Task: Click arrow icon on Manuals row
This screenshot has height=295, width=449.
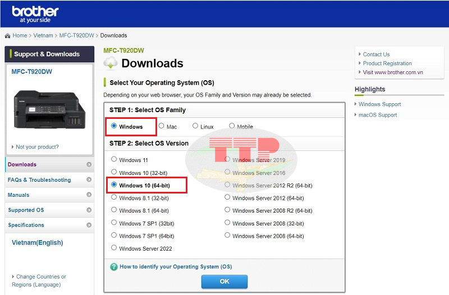Action: tap(89, 195)
